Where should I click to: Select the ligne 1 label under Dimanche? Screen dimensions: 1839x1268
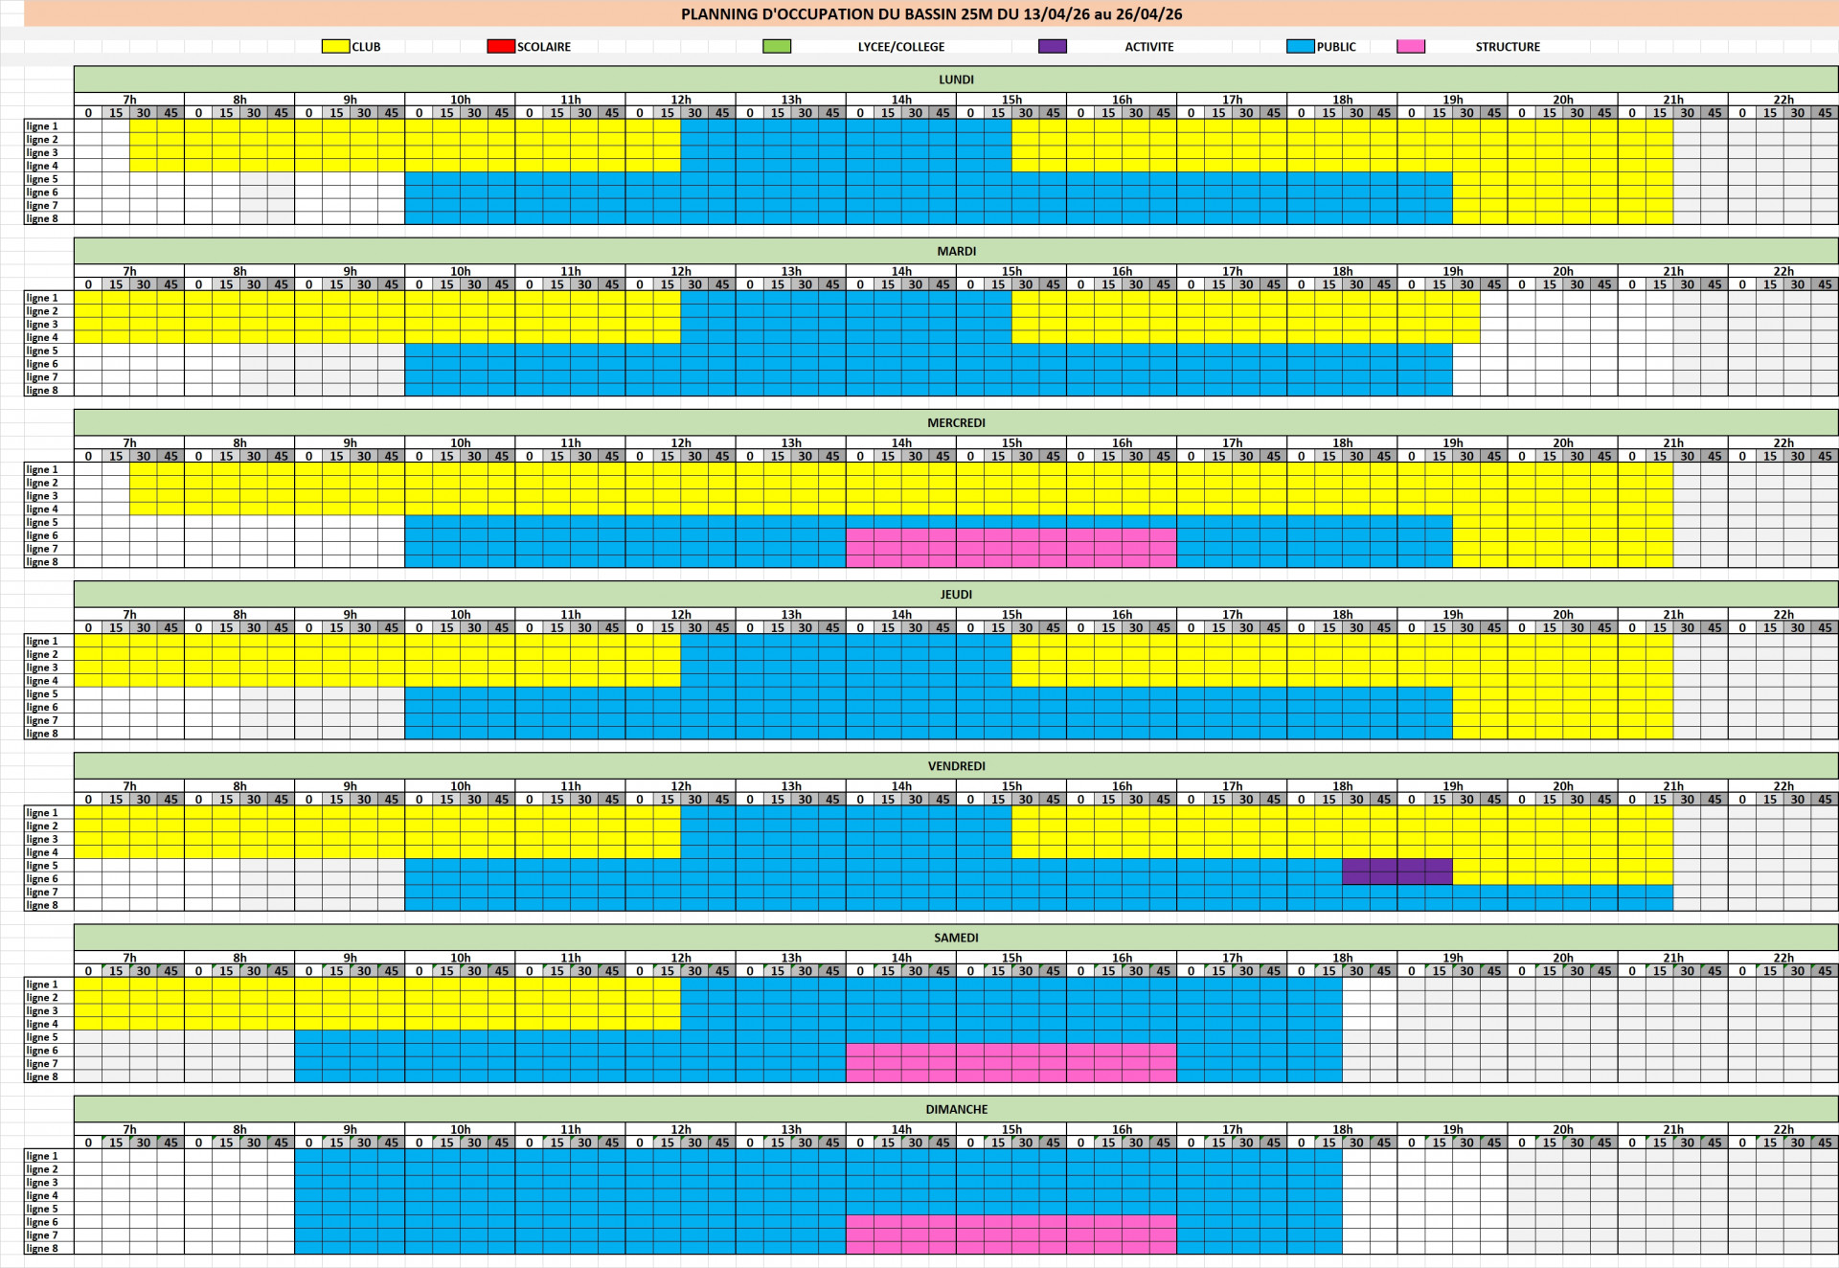click(42, 1156)
